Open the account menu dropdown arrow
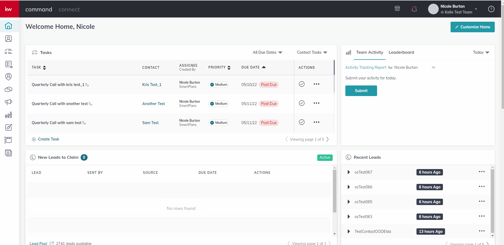Screen dimensions: 504x245 pos(476,9)
